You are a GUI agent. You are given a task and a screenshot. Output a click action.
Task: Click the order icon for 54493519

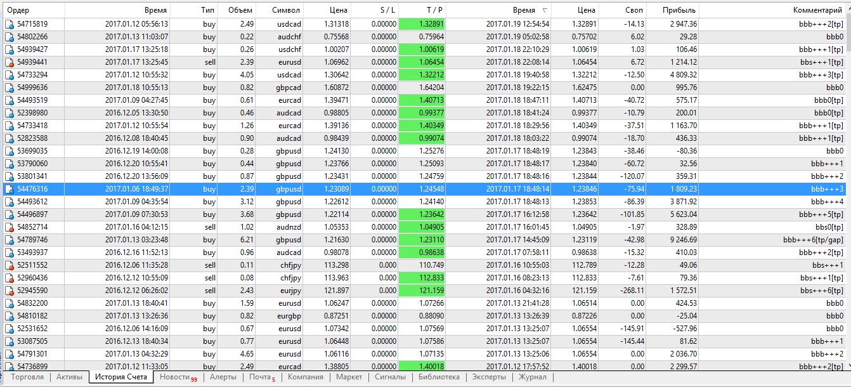tap(9, 100)
